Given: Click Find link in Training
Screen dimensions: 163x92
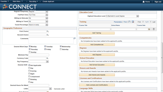Looking at the screenshot, I should tap(125, 22).
